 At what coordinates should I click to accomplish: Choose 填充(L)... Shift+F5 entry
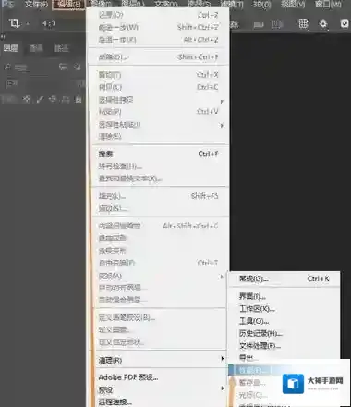pos(159,196)
